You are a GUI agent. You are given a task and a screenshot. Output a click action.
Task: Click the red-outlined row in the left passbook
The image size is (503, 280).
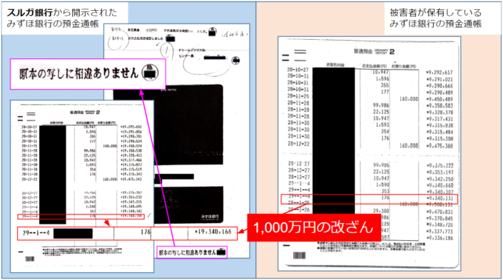[x=81, y=217]
